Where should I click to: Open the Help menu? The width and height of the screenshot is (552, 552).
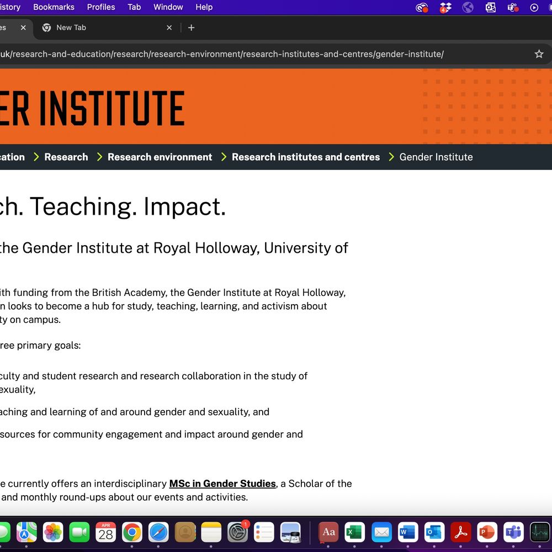(x=204, y=7)
